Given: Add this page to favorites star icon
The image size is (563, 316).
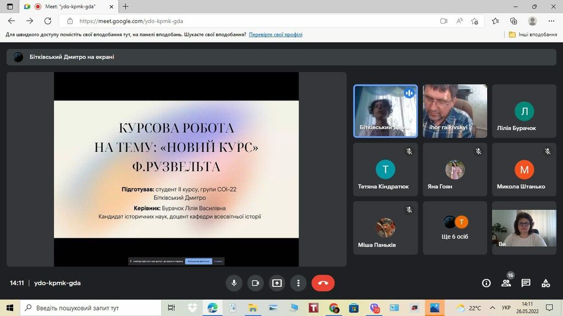Looking at the screenshot, I should pyautogui.click(x=474, y=21).
